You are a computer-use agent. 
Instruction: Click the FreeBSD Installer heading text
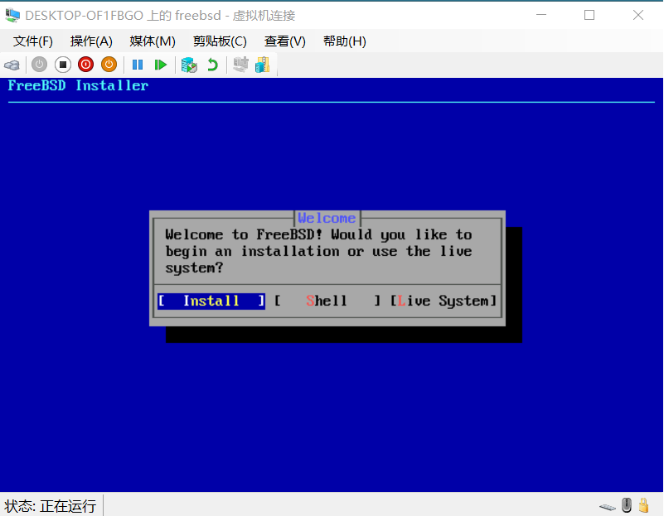(79, 86)
